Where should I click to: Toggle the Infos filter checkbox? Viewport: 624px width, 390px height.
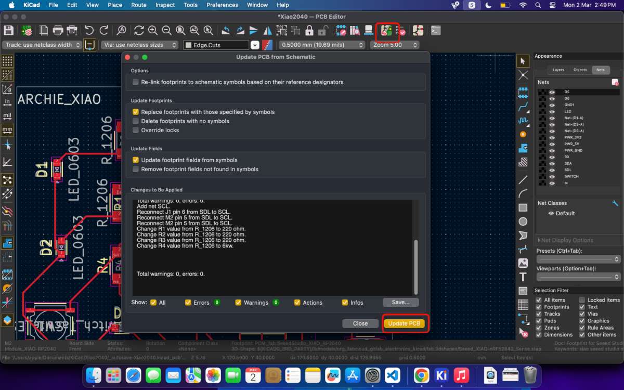tap(345, 303)
